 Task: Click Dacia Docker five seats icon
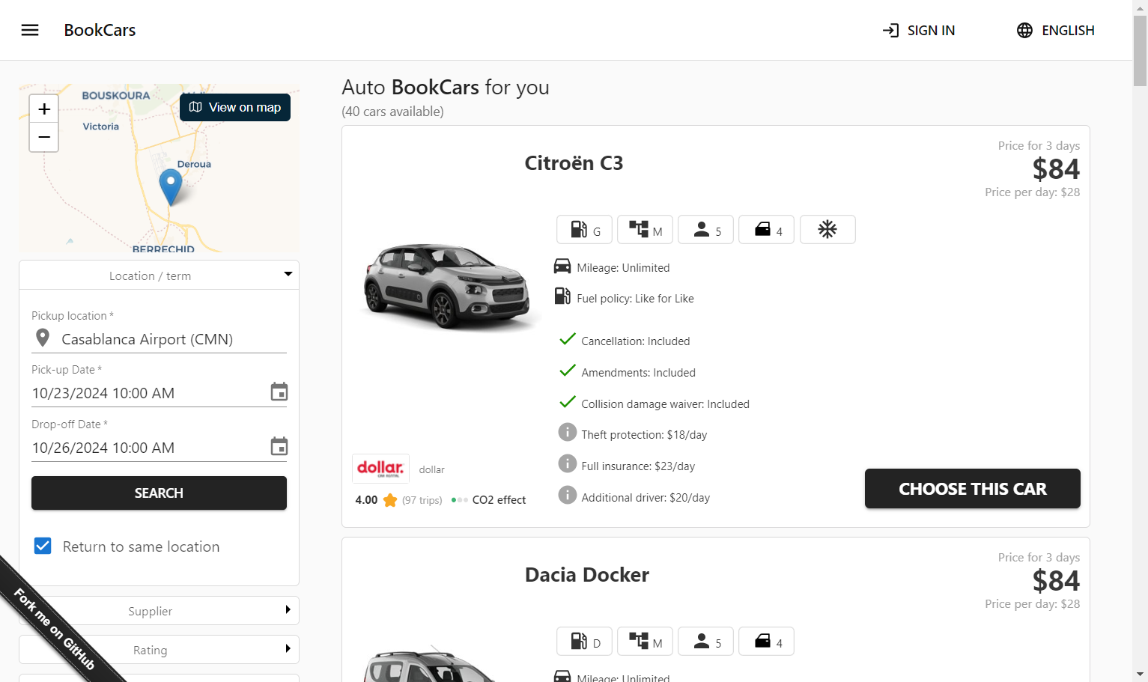pyautogui.click(x=705, y=642)
